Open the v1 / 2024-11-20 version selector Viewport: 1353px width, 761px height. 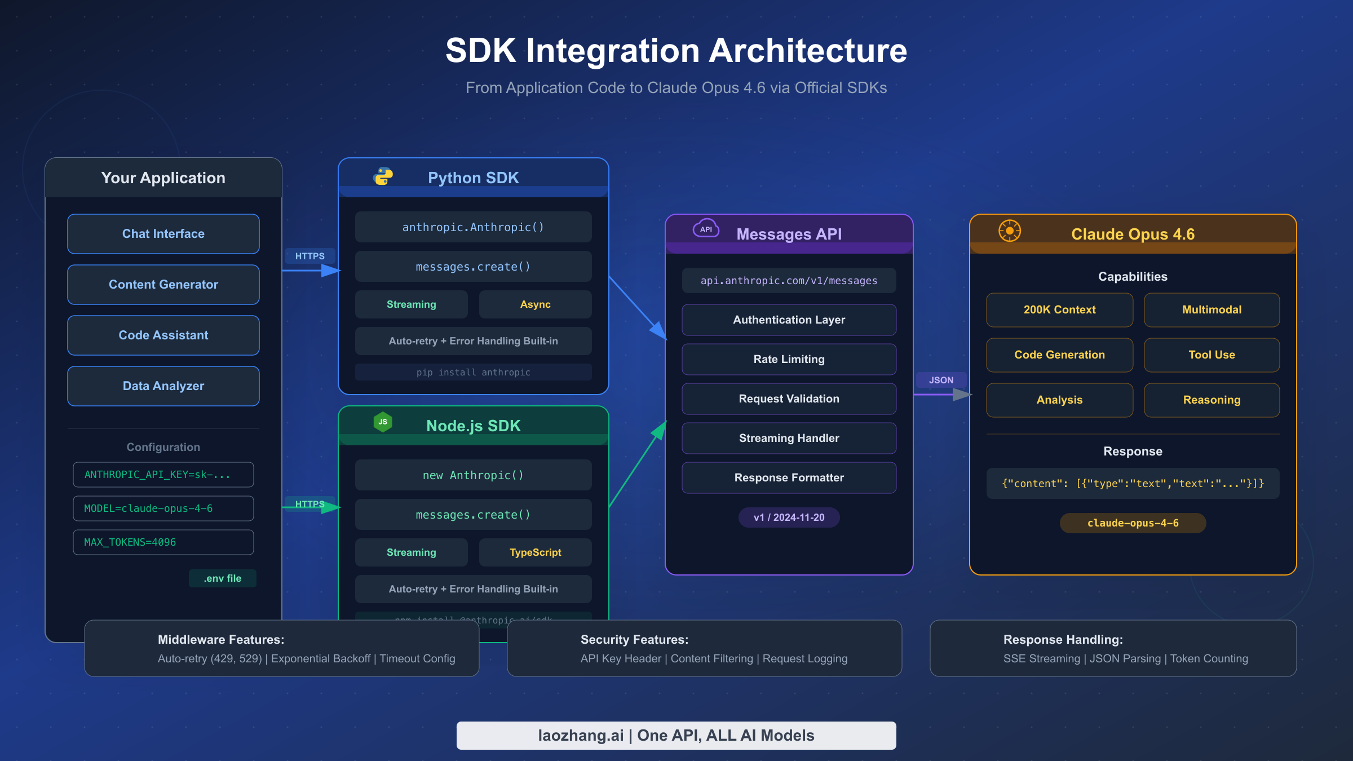point(788,517)
